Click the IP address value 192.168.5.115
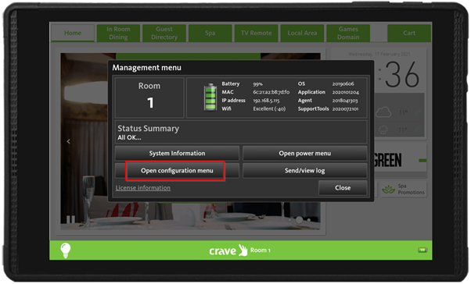The image size is (471, 284). click(266, 101)
